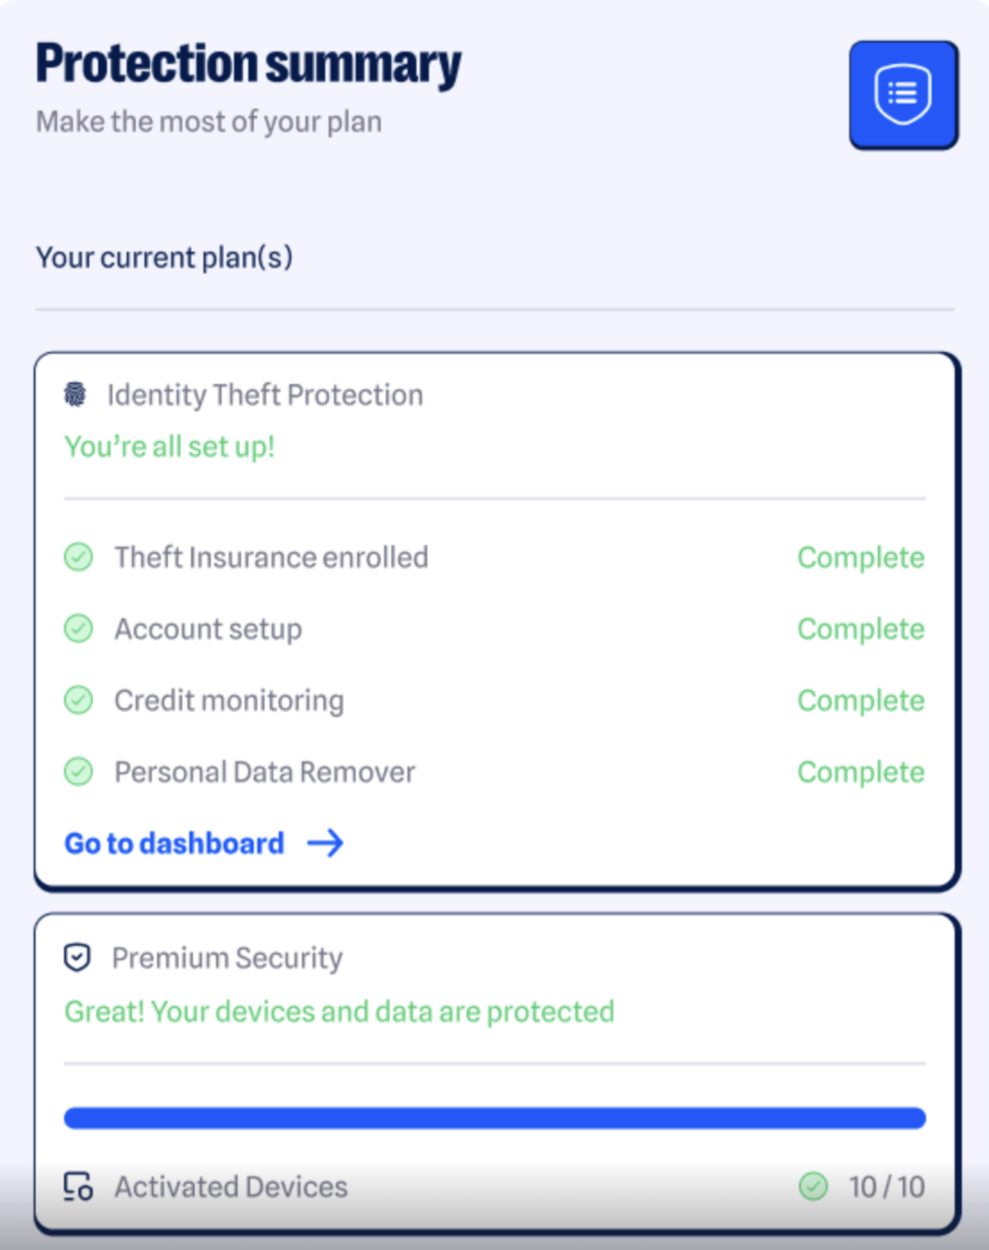The height and width of the screenshot is (1250, 989).
Task: Click the Personal Data Remover Complete status
Action: pos(860,772)
